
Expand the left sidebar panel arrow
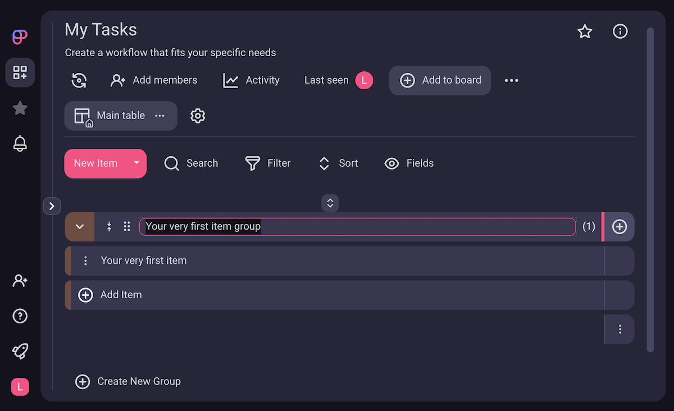52,206
